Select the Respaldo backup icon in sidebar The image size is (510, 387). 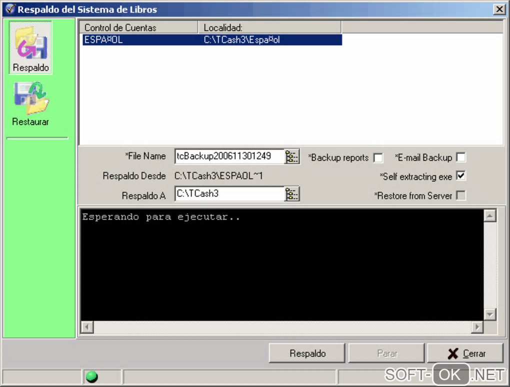point(30,48)
